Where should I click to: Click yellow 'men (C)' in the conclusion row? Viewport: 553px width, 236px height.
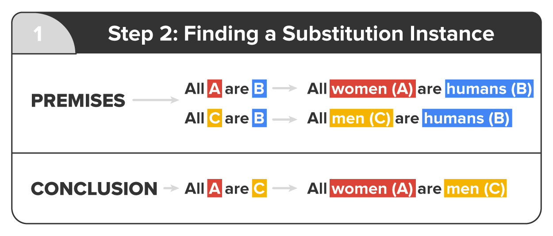pos(476,189)
